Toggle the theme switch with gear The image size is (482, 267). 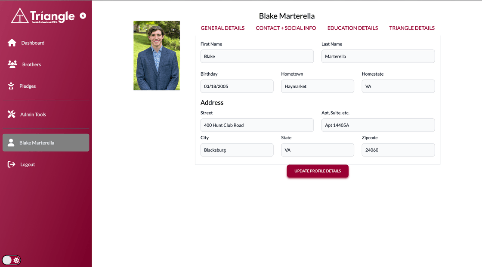11,260
